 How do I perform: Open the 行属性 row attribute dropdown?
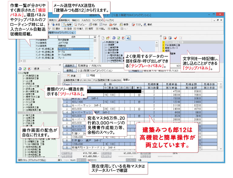click(x=113, y=29)
